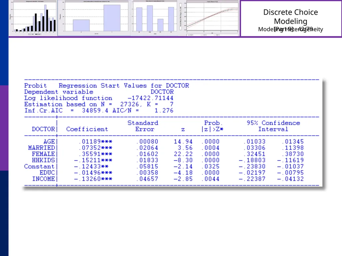
Task: Click the Standard Error column header
Action: pyautogui.click(x=143, y=126)
